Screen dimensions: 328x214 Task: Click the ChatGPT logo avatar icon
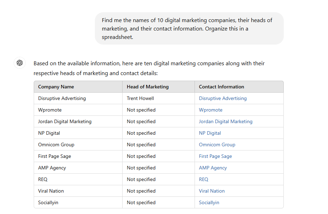coord(20,63)
